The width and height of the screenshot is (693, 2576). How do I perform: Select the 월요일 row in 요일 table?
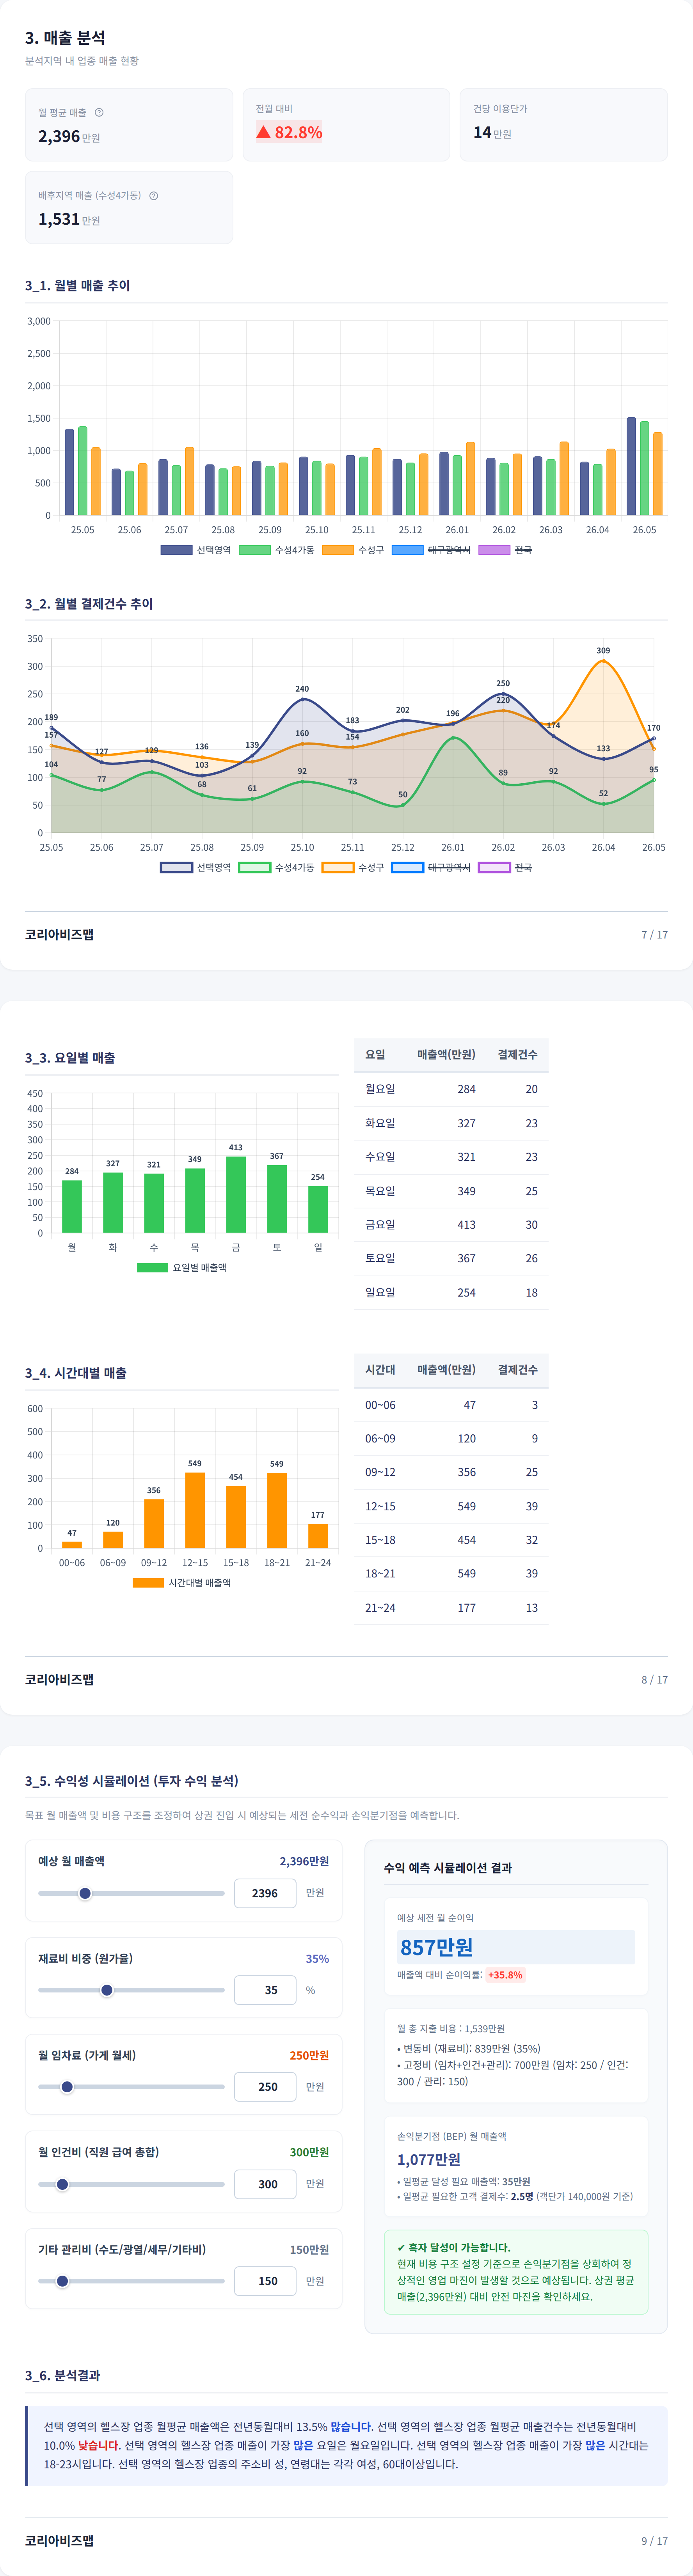451,1089
